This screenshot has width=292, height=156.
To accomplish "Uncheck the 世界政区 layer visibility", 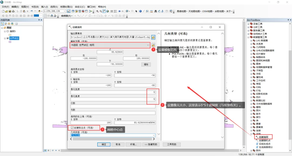I will click(x=8, y=38).
